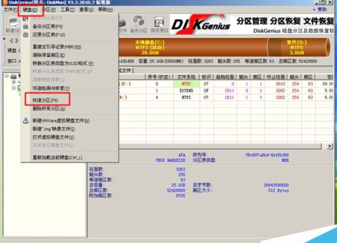337x243 pixels.
Task: Click 删除所有分区 menu entry
Action: pos(49,109)
